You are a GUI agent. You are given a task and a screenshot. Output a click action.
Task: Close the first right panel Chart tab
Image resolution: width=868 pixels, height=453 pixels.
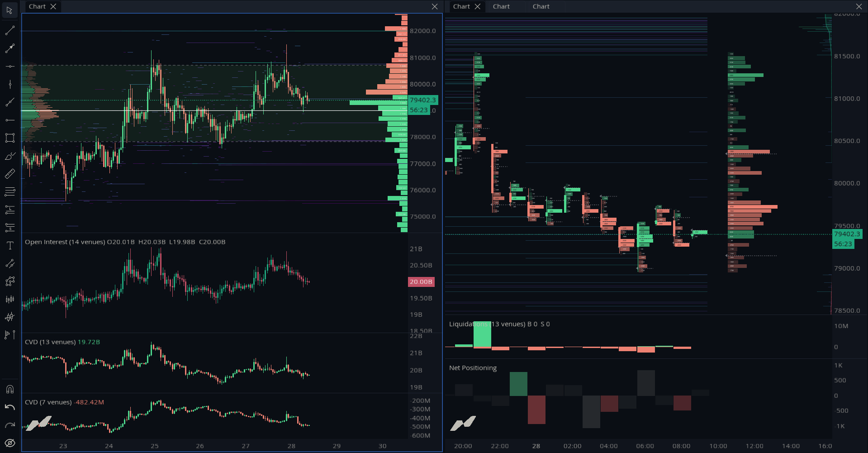[477, 6]
